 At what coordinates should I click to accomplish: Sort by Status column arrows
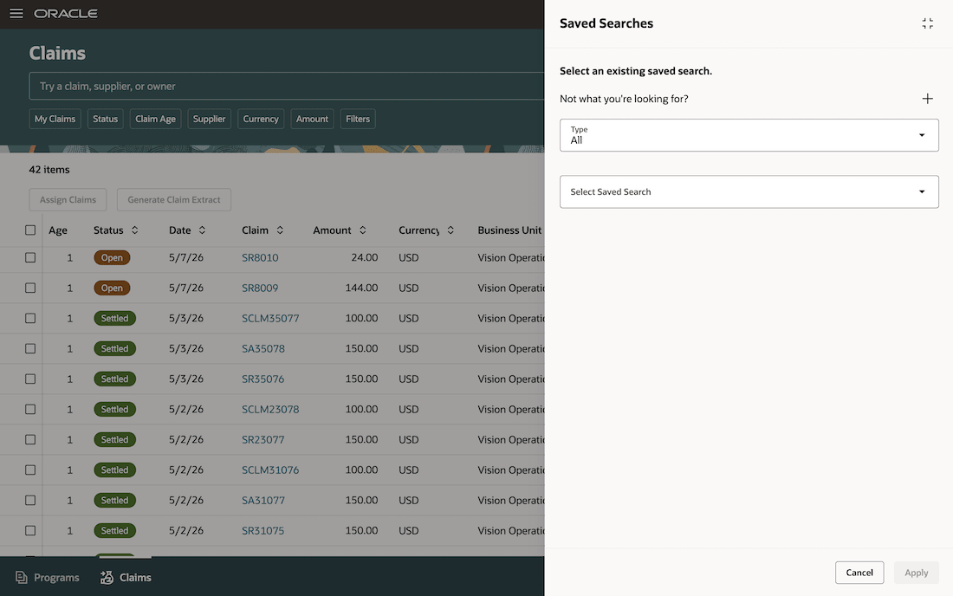135,230
